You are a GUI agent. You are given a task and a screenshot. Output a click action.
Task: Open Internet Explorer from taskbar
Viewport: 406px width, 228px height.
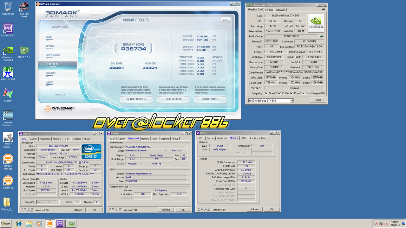point(19,224)
